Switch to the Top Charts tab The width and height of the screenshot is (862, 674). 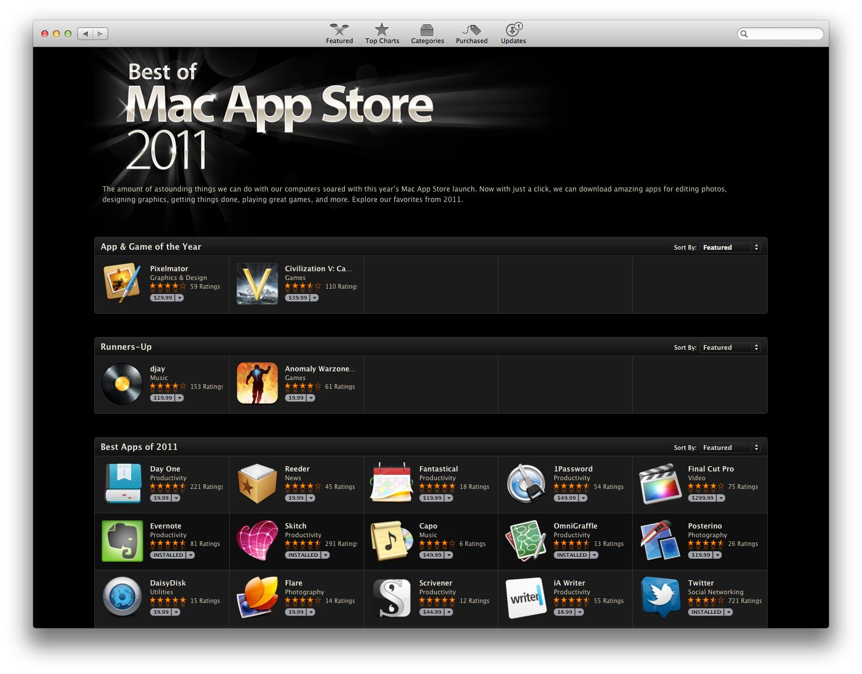click(382, 34)
